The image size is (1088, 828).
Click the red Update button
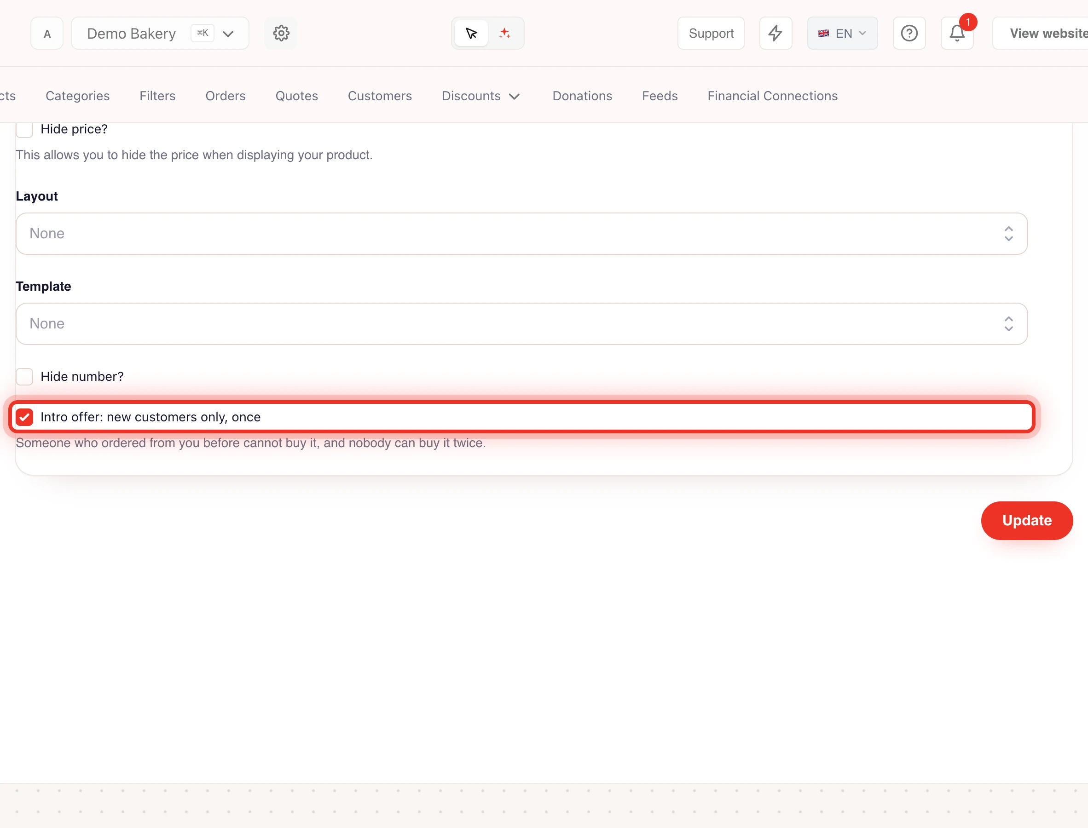click(1026, 520)
